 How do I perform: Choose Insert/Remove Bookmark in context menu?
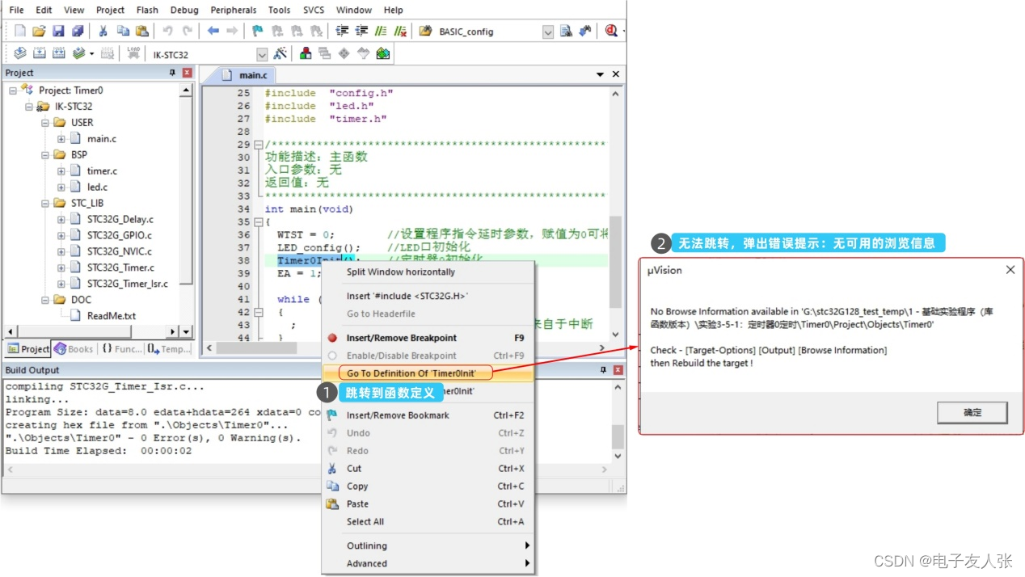pos(428,415)
